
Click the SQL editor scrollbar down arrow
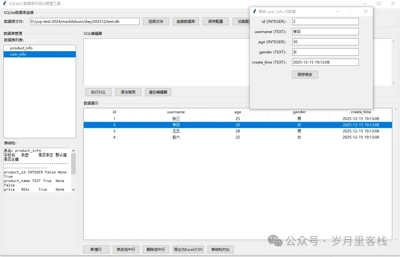point(394,83)
